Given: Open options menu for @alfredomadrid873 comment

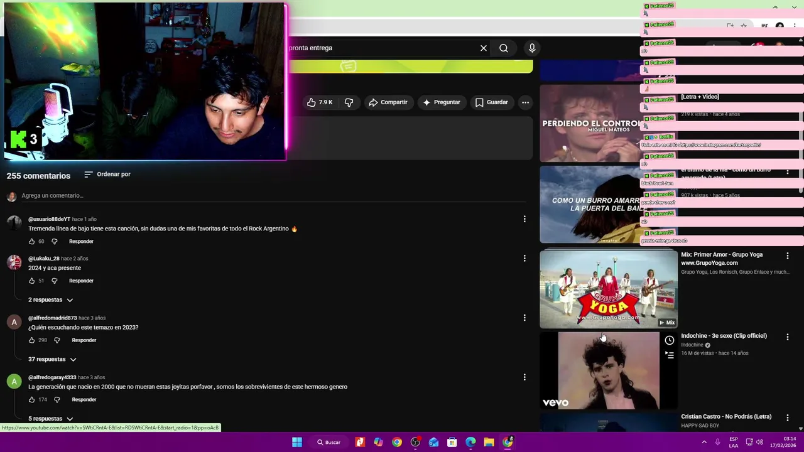Looking at the screenshot, I should coord(524,318).
